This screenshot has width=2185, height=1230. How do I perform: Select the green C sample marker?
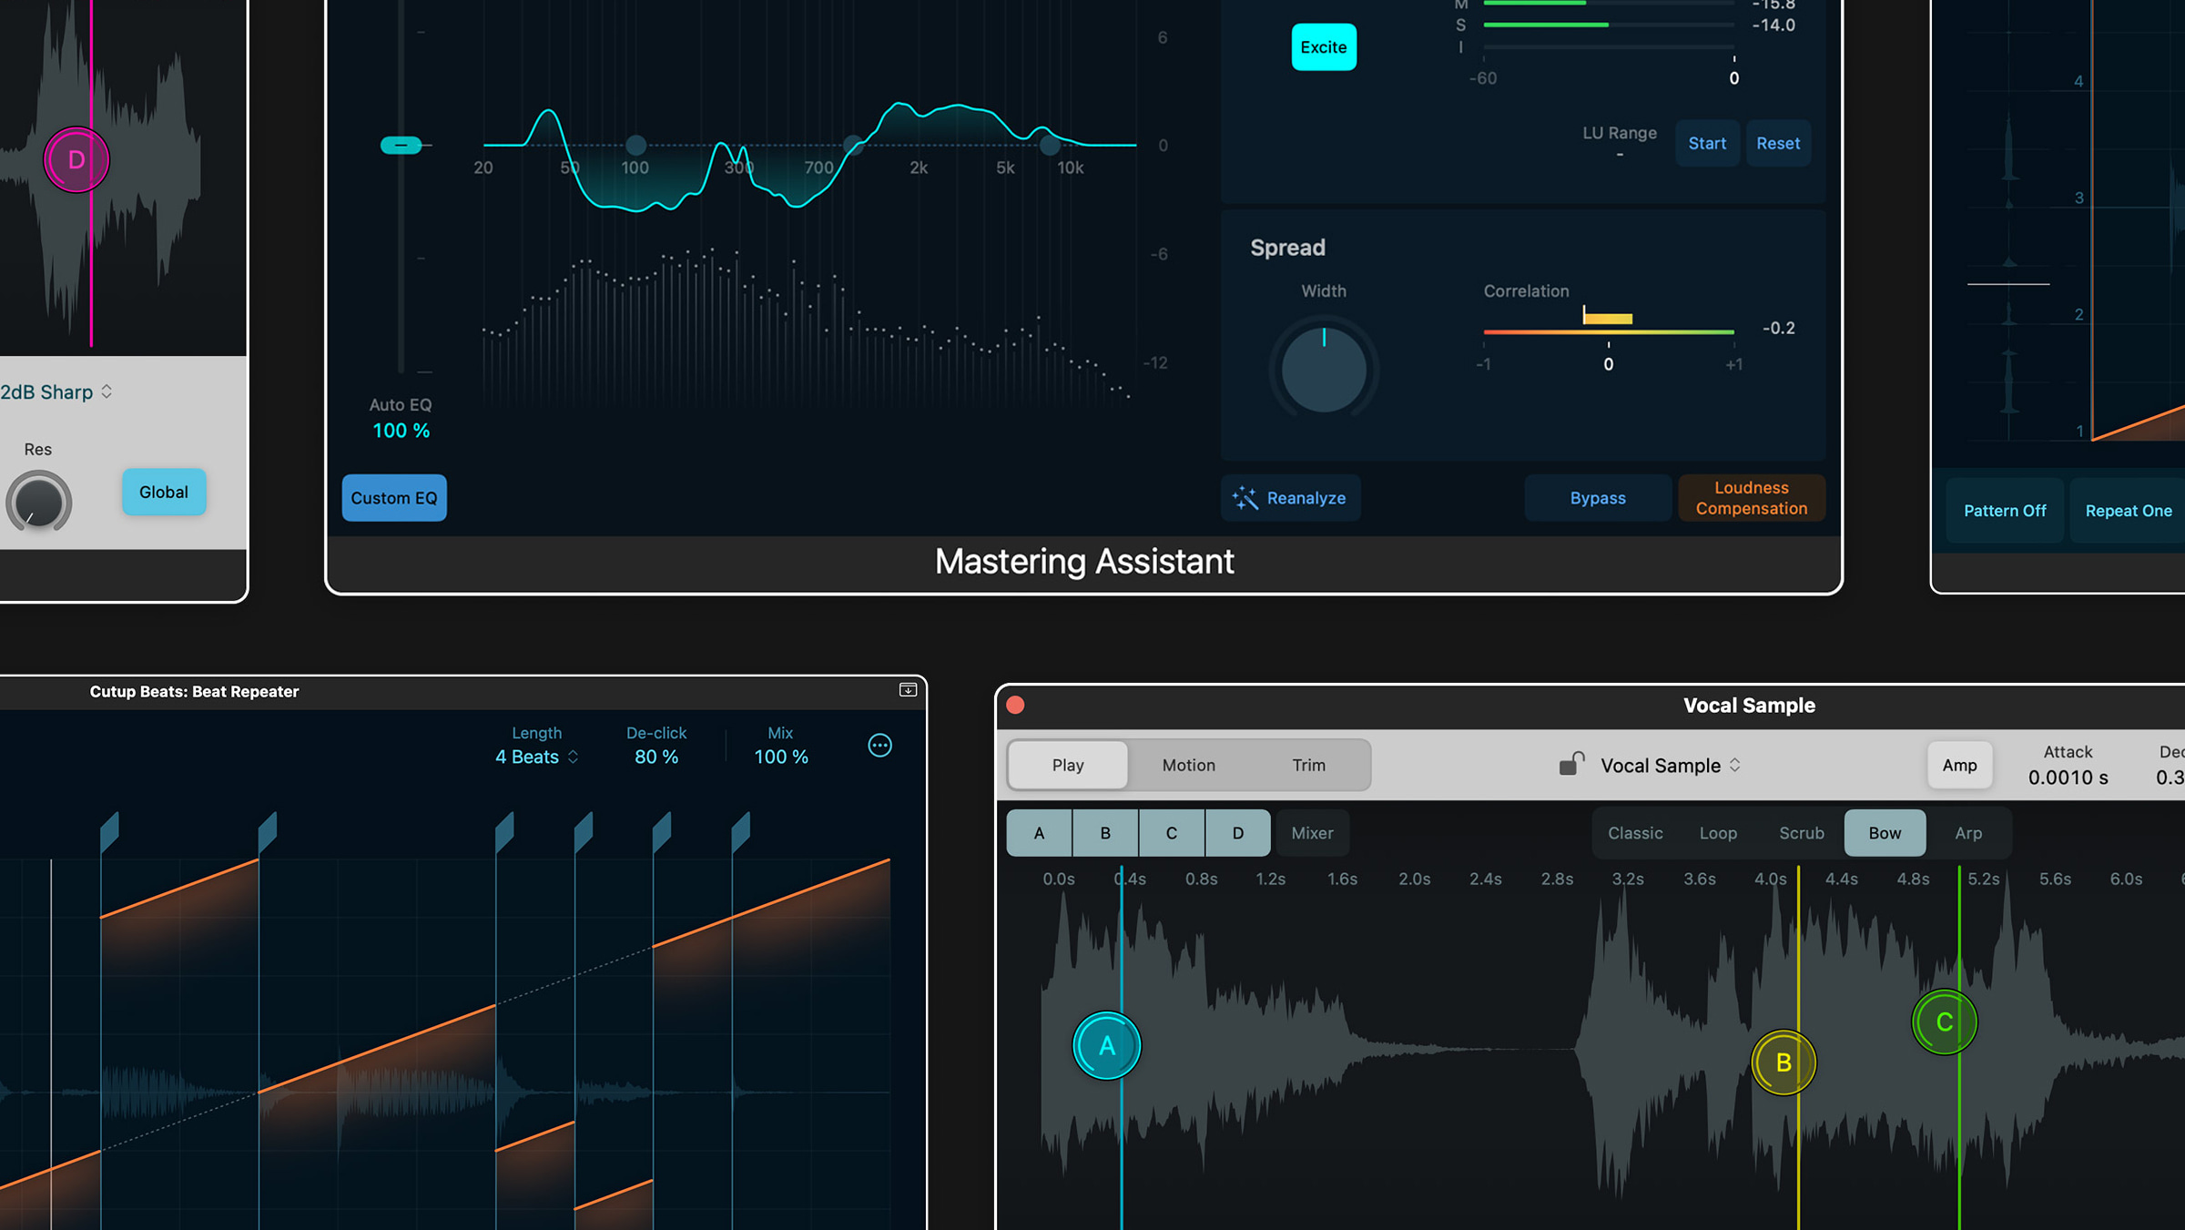(x=1944, y=1022)
